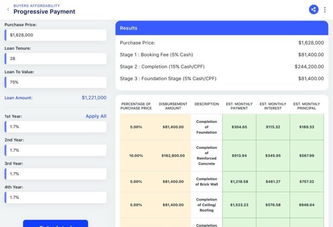Click the Disbursement Amount column header
333x227 pixels.
point(173,106)
